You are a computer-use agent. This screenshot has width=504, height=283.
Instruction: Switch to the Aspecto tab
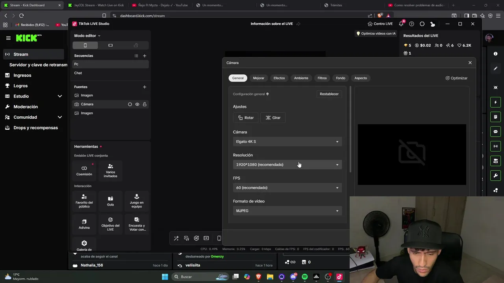[x=361, y=78]
